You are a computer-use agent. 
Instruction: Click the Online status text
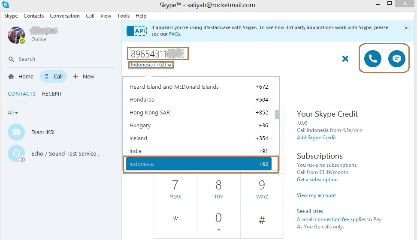tap(39, 39)
